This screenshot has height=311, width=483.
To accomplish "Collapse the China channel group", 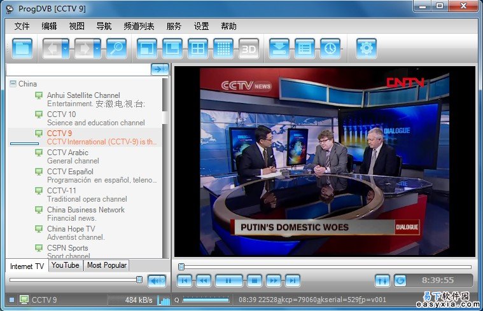I will [x=12, y=84].
